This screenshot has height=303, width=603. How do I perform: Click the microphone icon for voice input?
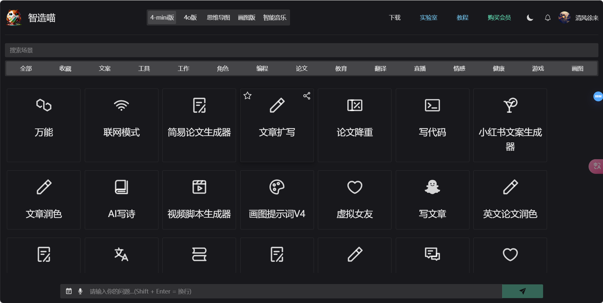click(x=80, y=291)
